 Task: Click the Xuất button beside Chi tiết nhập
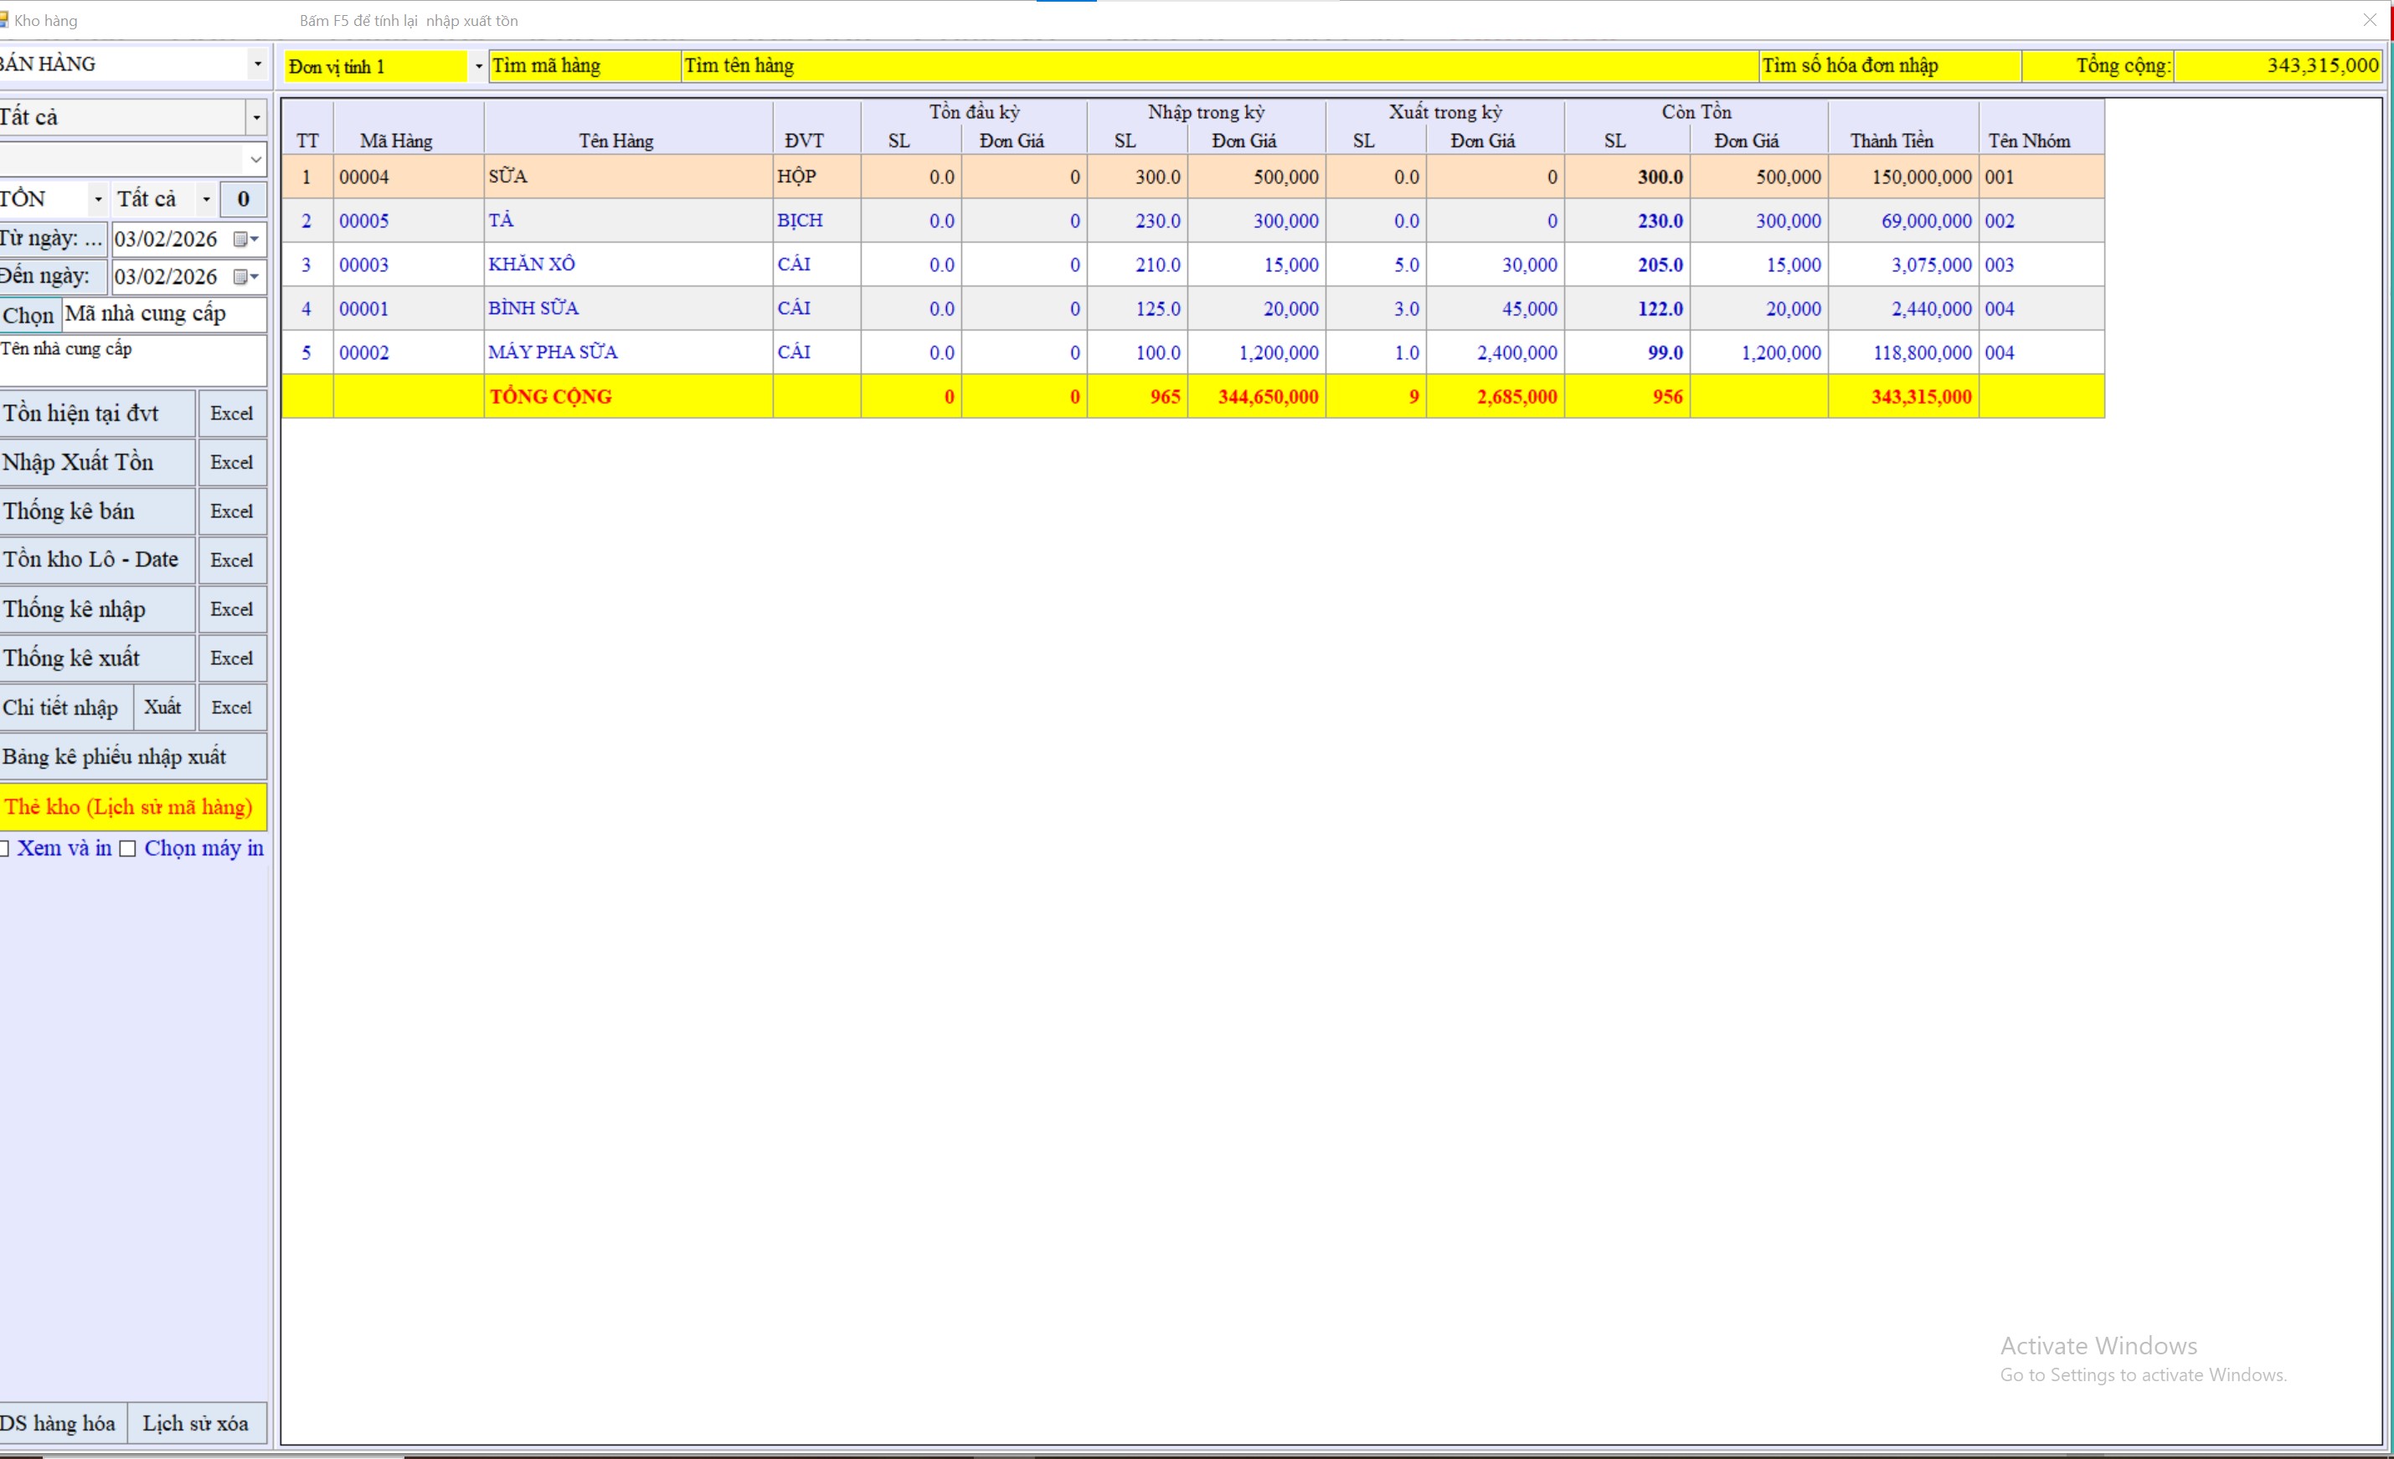pyautogui.click(x=162, y=707)
